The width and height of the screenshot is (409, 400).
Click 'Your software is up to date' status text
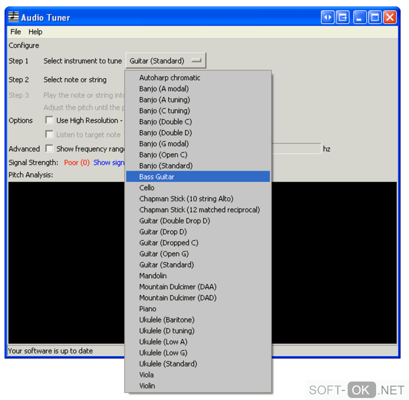(x=51, y=351)
